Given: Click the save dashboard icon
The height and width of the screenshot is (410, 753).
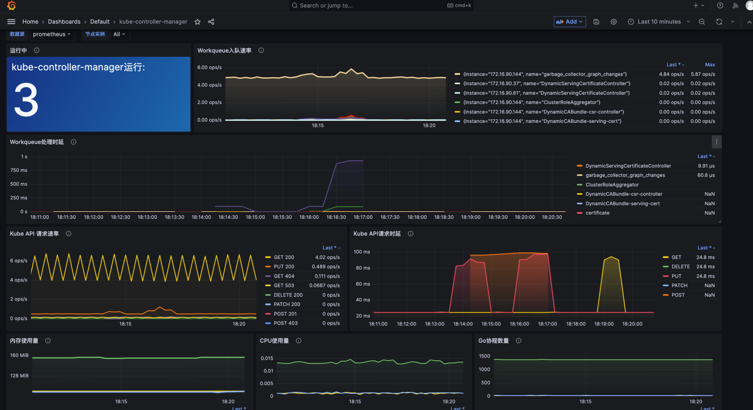Looking at the screenshot, I should [596, 22].
